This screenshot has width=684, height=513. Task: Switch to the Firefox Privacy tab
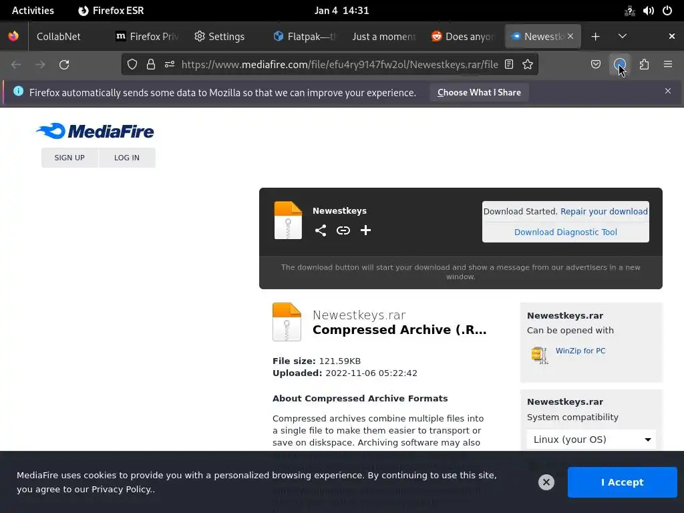147,37
